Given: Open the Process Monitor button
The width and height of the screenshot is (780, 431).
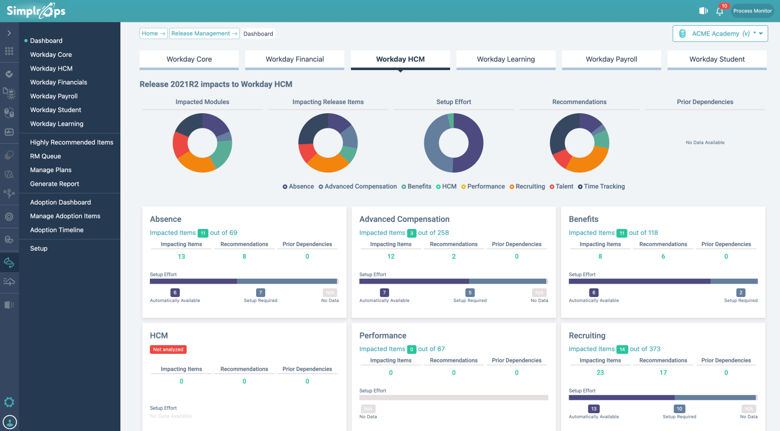Looking at the screenshot, I should (752, 11).
